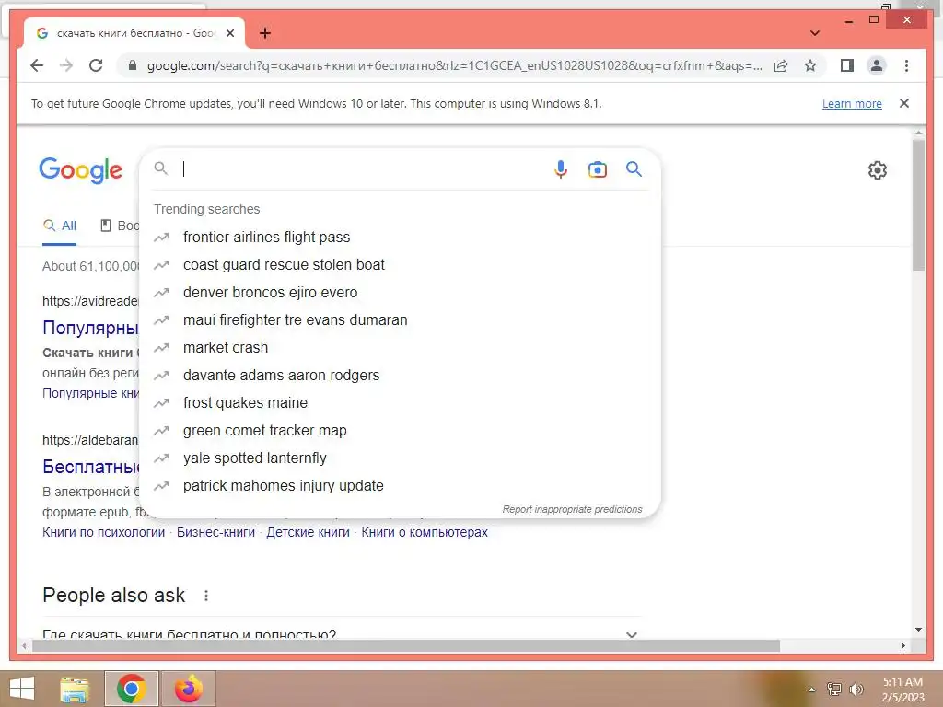Open the network tray icon
This screenshot has height=707, width=943.
pyautogui.click(x=834, y=689)
